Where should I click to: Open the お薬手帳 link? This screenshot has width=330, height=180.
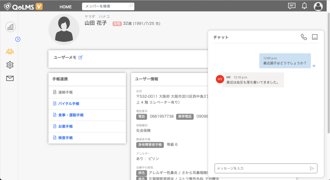pos(65,126)
